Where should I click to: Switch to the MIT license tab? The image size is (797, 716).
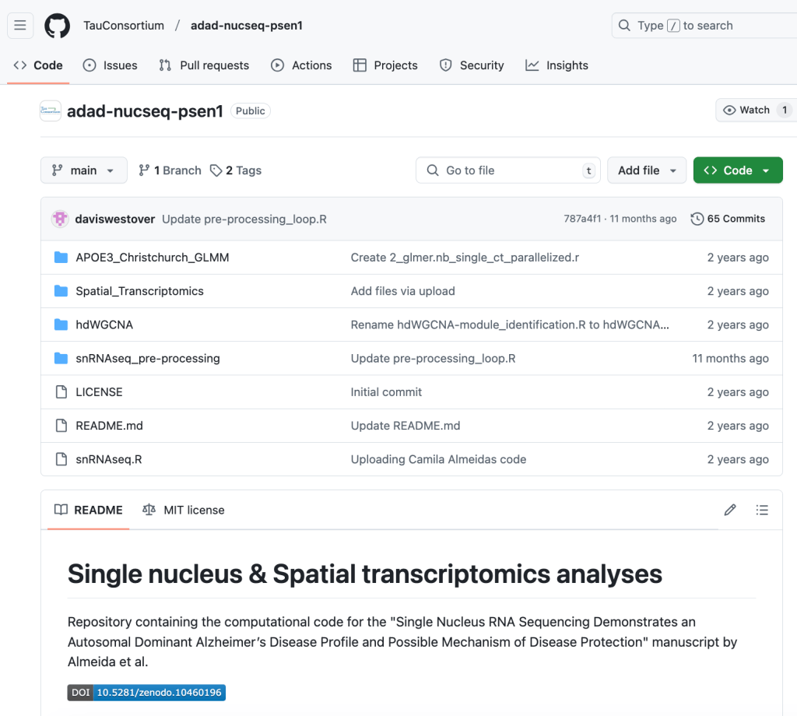pos(184,510)
